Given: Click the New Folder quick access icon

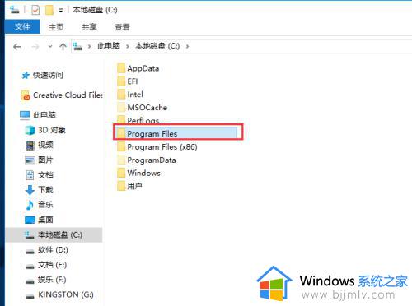Looking at the screenshot, I should pos(49,10).
